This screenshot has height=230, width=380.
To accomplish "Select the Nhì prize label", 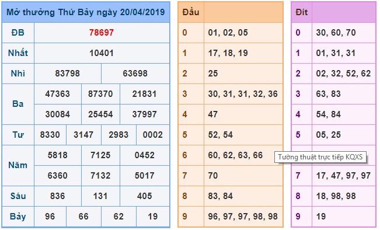I will tap(18, 74).
